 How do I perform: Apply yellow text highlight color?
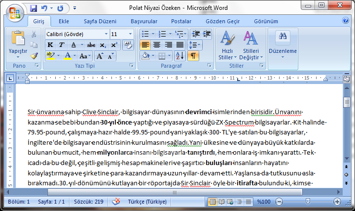pyautogui.click(x=51, y=56)
